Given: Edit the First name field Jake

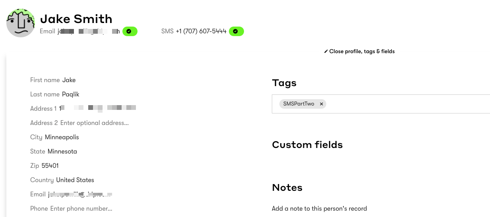Looking at the screenshot, I should point(69,80).
